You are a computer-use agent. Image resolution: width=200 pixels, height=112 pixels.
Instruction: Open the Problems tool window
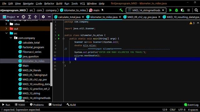tap(37, 105)
